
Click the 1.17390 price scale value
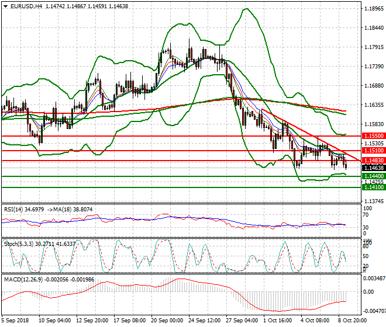tap(374, 67)
